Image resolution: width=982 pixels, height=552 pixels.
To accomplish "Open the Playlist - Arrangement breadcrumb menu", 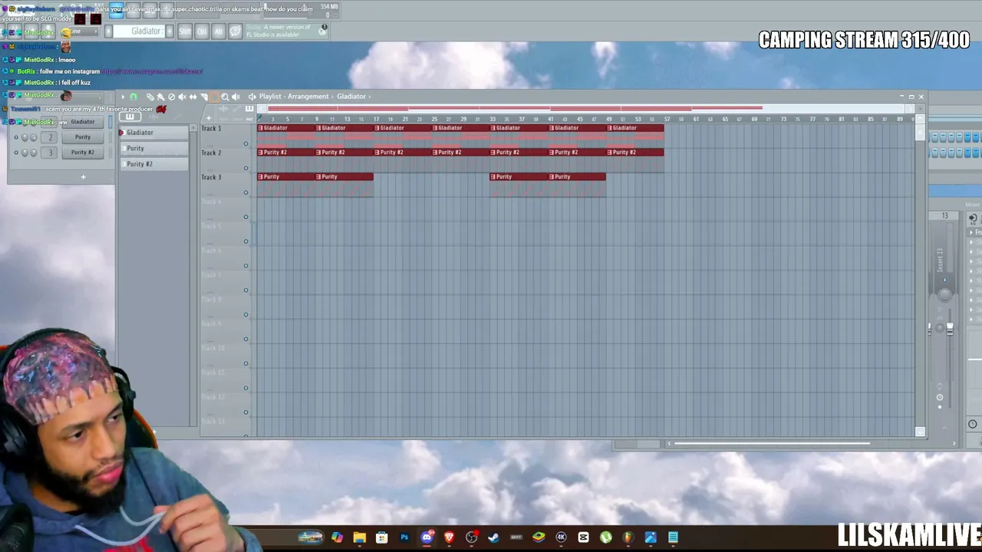I will (x=294, y=97).
